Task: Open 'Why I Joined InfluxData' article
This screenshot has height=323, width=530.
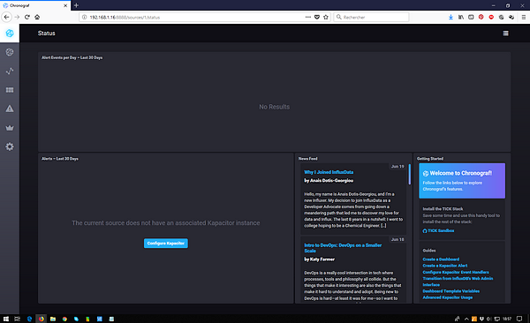Action: click(x=329, y=172)
